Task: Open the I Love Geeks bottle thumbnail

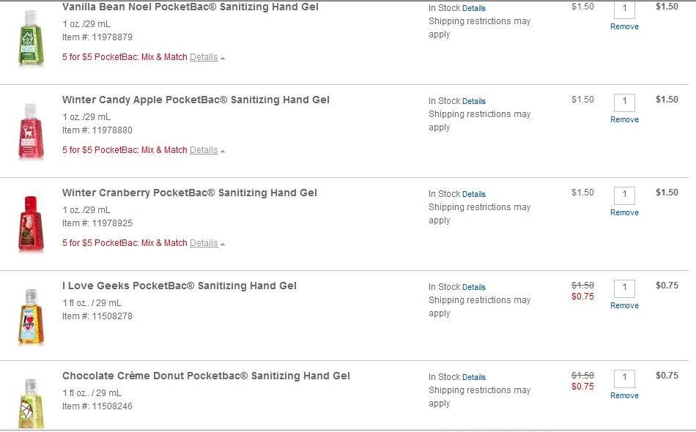Action: pyautogui.click(x=31, y=317)
